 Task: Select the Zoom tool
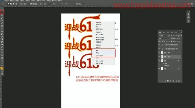pyautogui.click(x=2, y=61)
